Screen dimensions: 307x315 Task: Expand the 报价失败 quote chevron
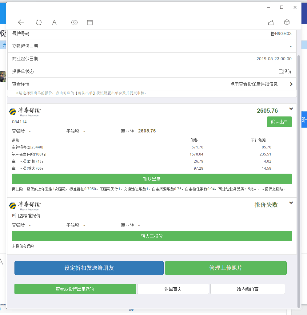(291, 203)
